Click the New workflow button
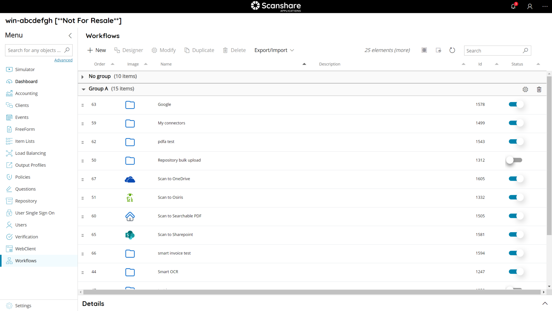Viewport: 552px width, 311px height. tap(96, 50)
